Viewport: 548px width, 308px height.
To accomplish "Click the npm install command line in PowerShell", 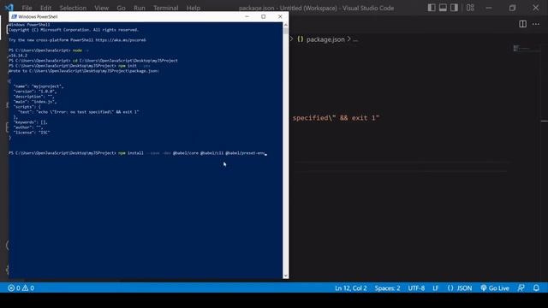I will point(138,153).
